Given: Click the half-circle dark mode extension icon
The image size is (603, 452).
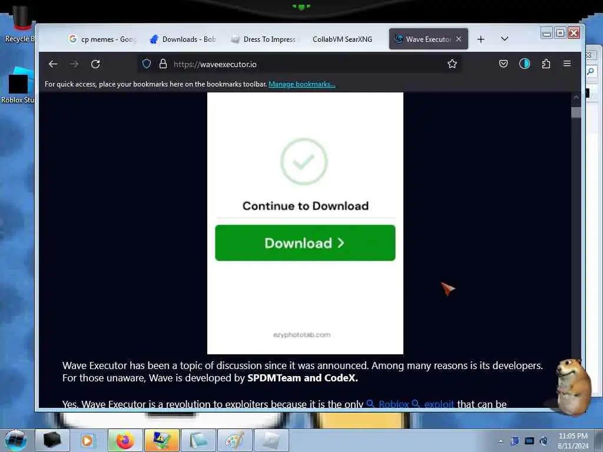Looking at the screenshot, I should point(525,64).
